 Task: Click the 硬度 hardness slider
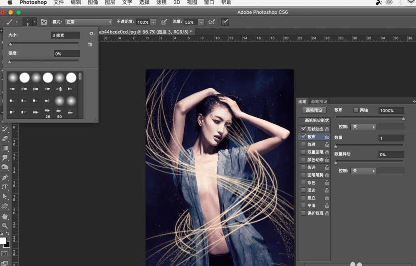coord(44,61)
